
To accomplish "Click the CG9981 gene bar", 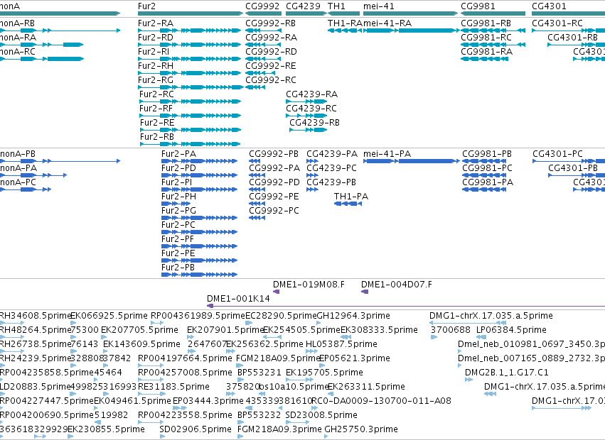I will point(493,13).
